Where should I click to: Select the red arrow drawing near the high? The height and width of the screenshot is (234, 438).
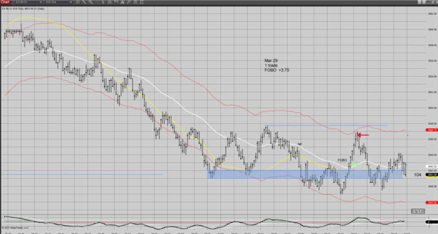coord(364,135)
